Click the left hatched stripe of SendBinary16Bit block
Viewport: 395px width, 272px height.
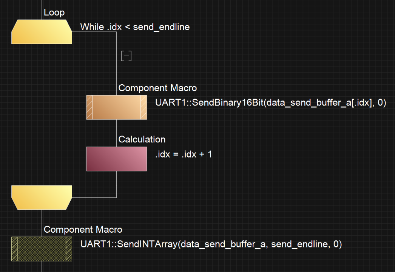click(89, 107)
